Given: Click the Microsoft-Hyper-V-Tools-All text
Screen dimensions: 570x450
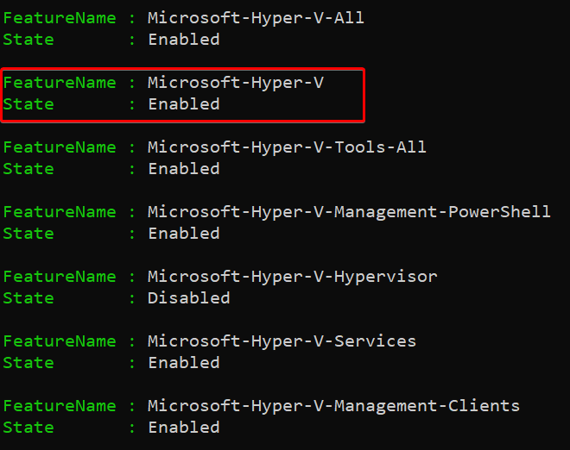Looking at the screenshot, I should click(287, 147).
